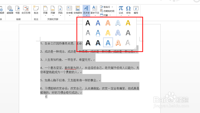This screenshot has width=200, height=113.
Task: Click the dropdown arrow under 公式
Action: pos(121,16)
